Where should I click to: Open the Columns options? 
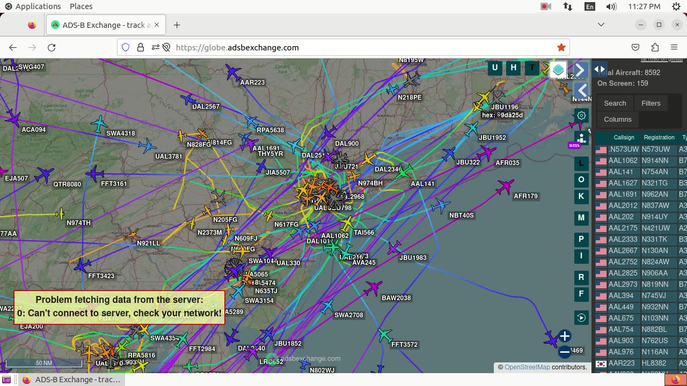[618, 119]
